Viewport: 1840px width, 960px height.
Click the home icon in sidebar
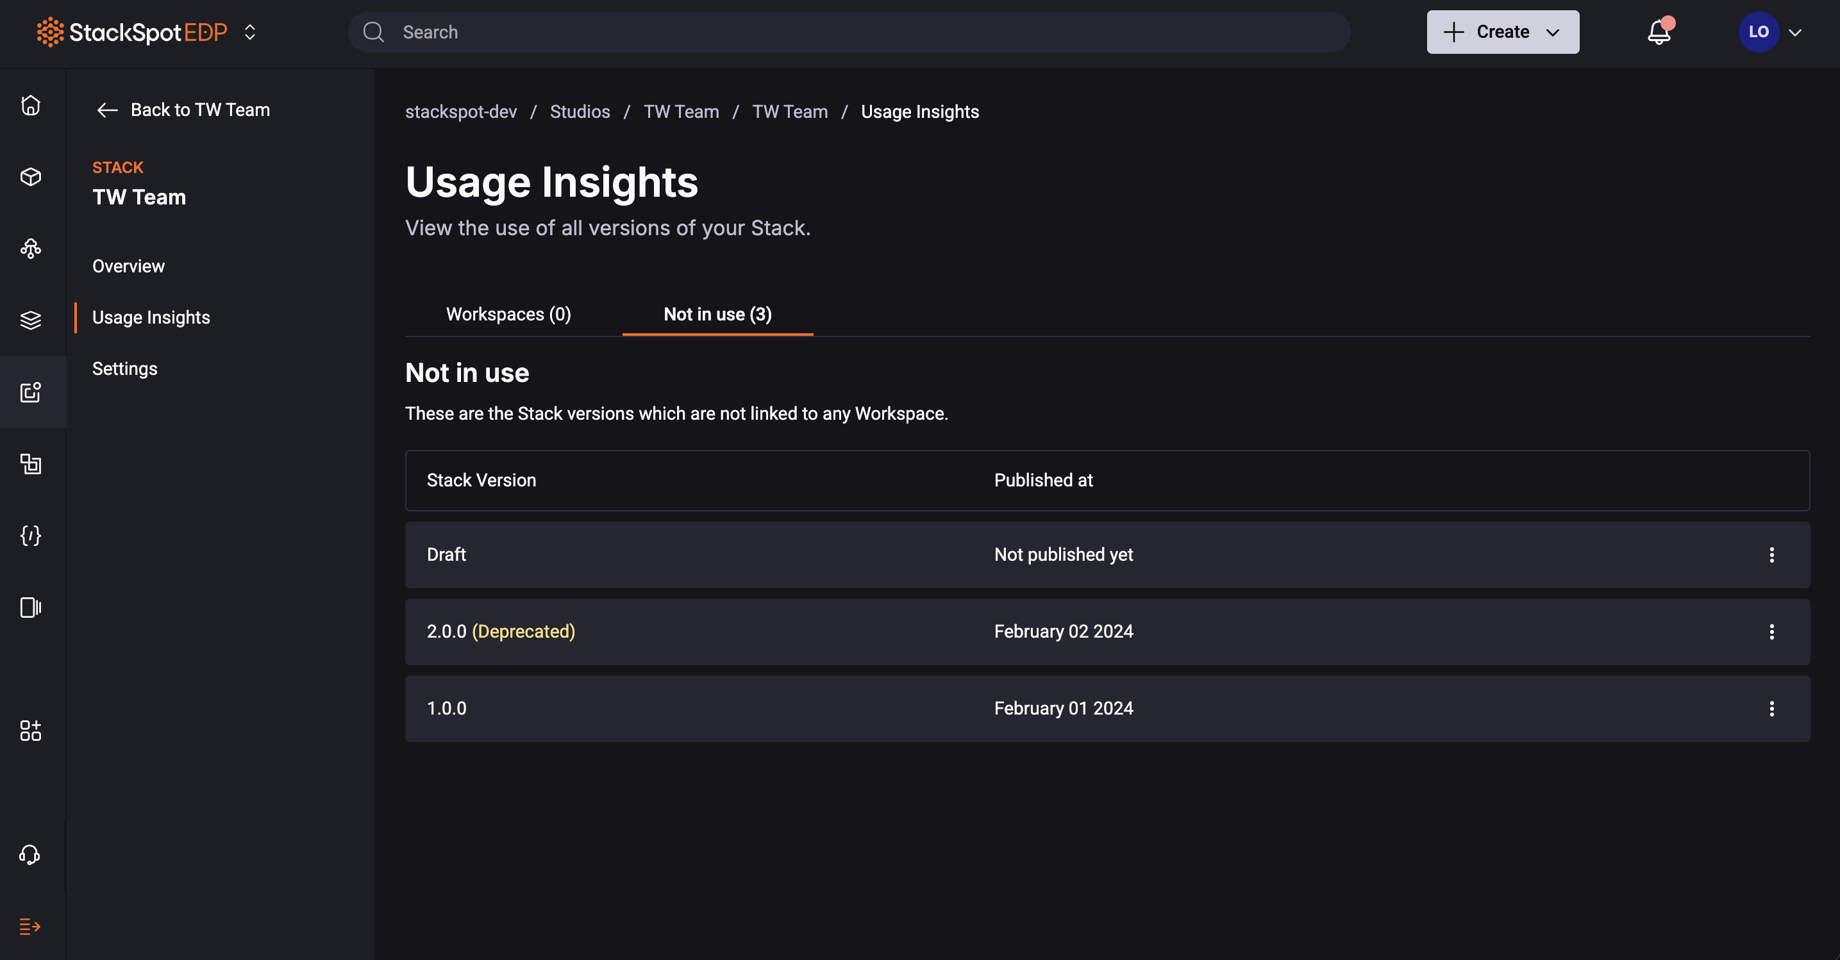(31, 106)
